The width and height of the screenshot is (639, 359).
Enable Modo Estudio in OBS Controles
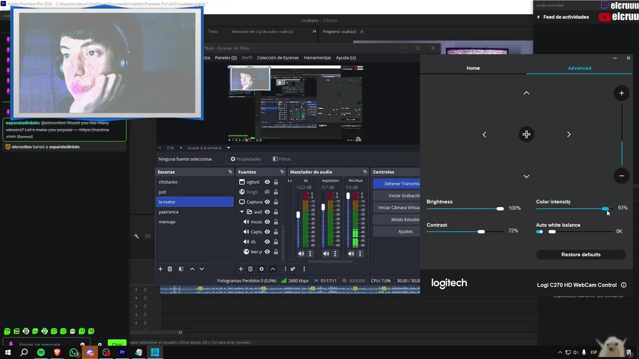tap(396, 219)
